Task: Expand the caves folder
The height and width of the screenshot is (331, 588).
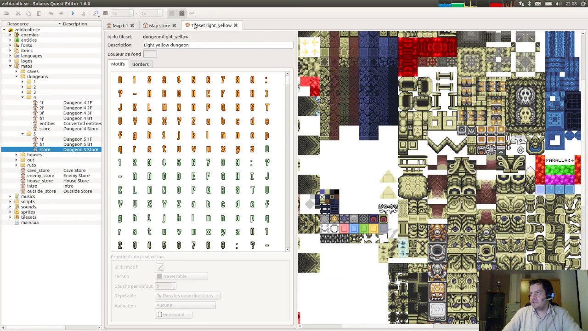Action: pyautogui.click(x=16, y=71)
